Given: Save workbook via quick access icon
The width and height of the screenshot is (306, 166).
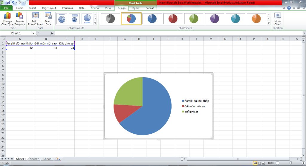Looking at the screenshot, I should click(8, 2).
